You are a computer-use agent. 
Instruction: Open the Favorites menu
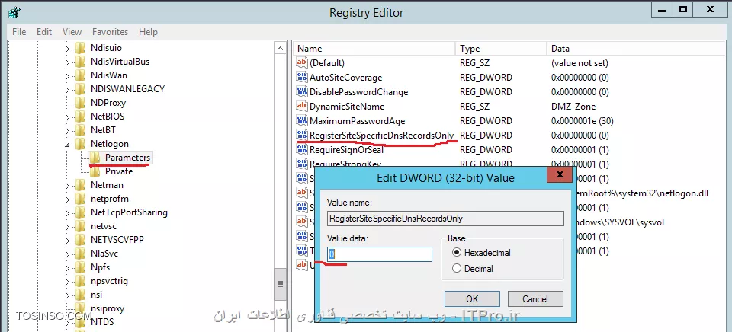pyautogui.click(x=110, y=32)
